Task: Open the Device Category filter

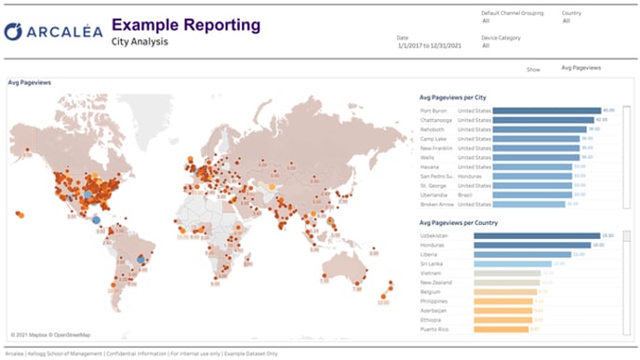Action: [500, 42]
